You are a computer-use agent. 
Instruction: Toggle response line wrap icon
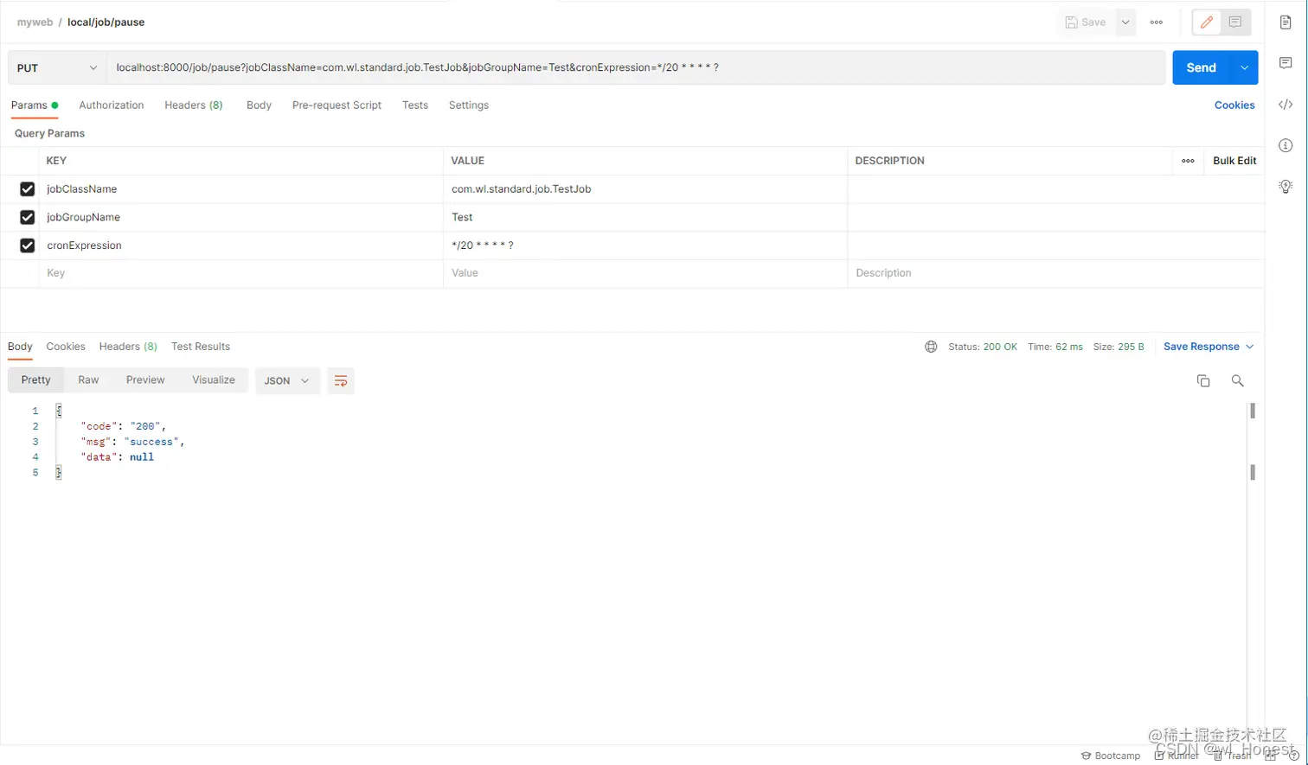[341, 380]
